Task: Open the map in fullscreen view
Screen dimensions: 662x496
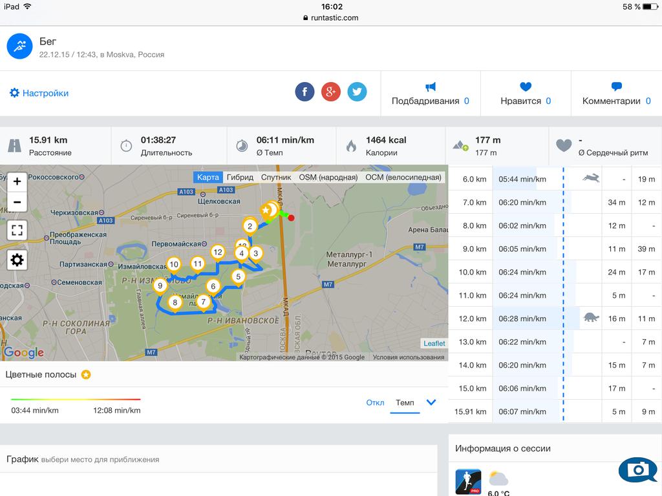Action: tap(17, 230)
